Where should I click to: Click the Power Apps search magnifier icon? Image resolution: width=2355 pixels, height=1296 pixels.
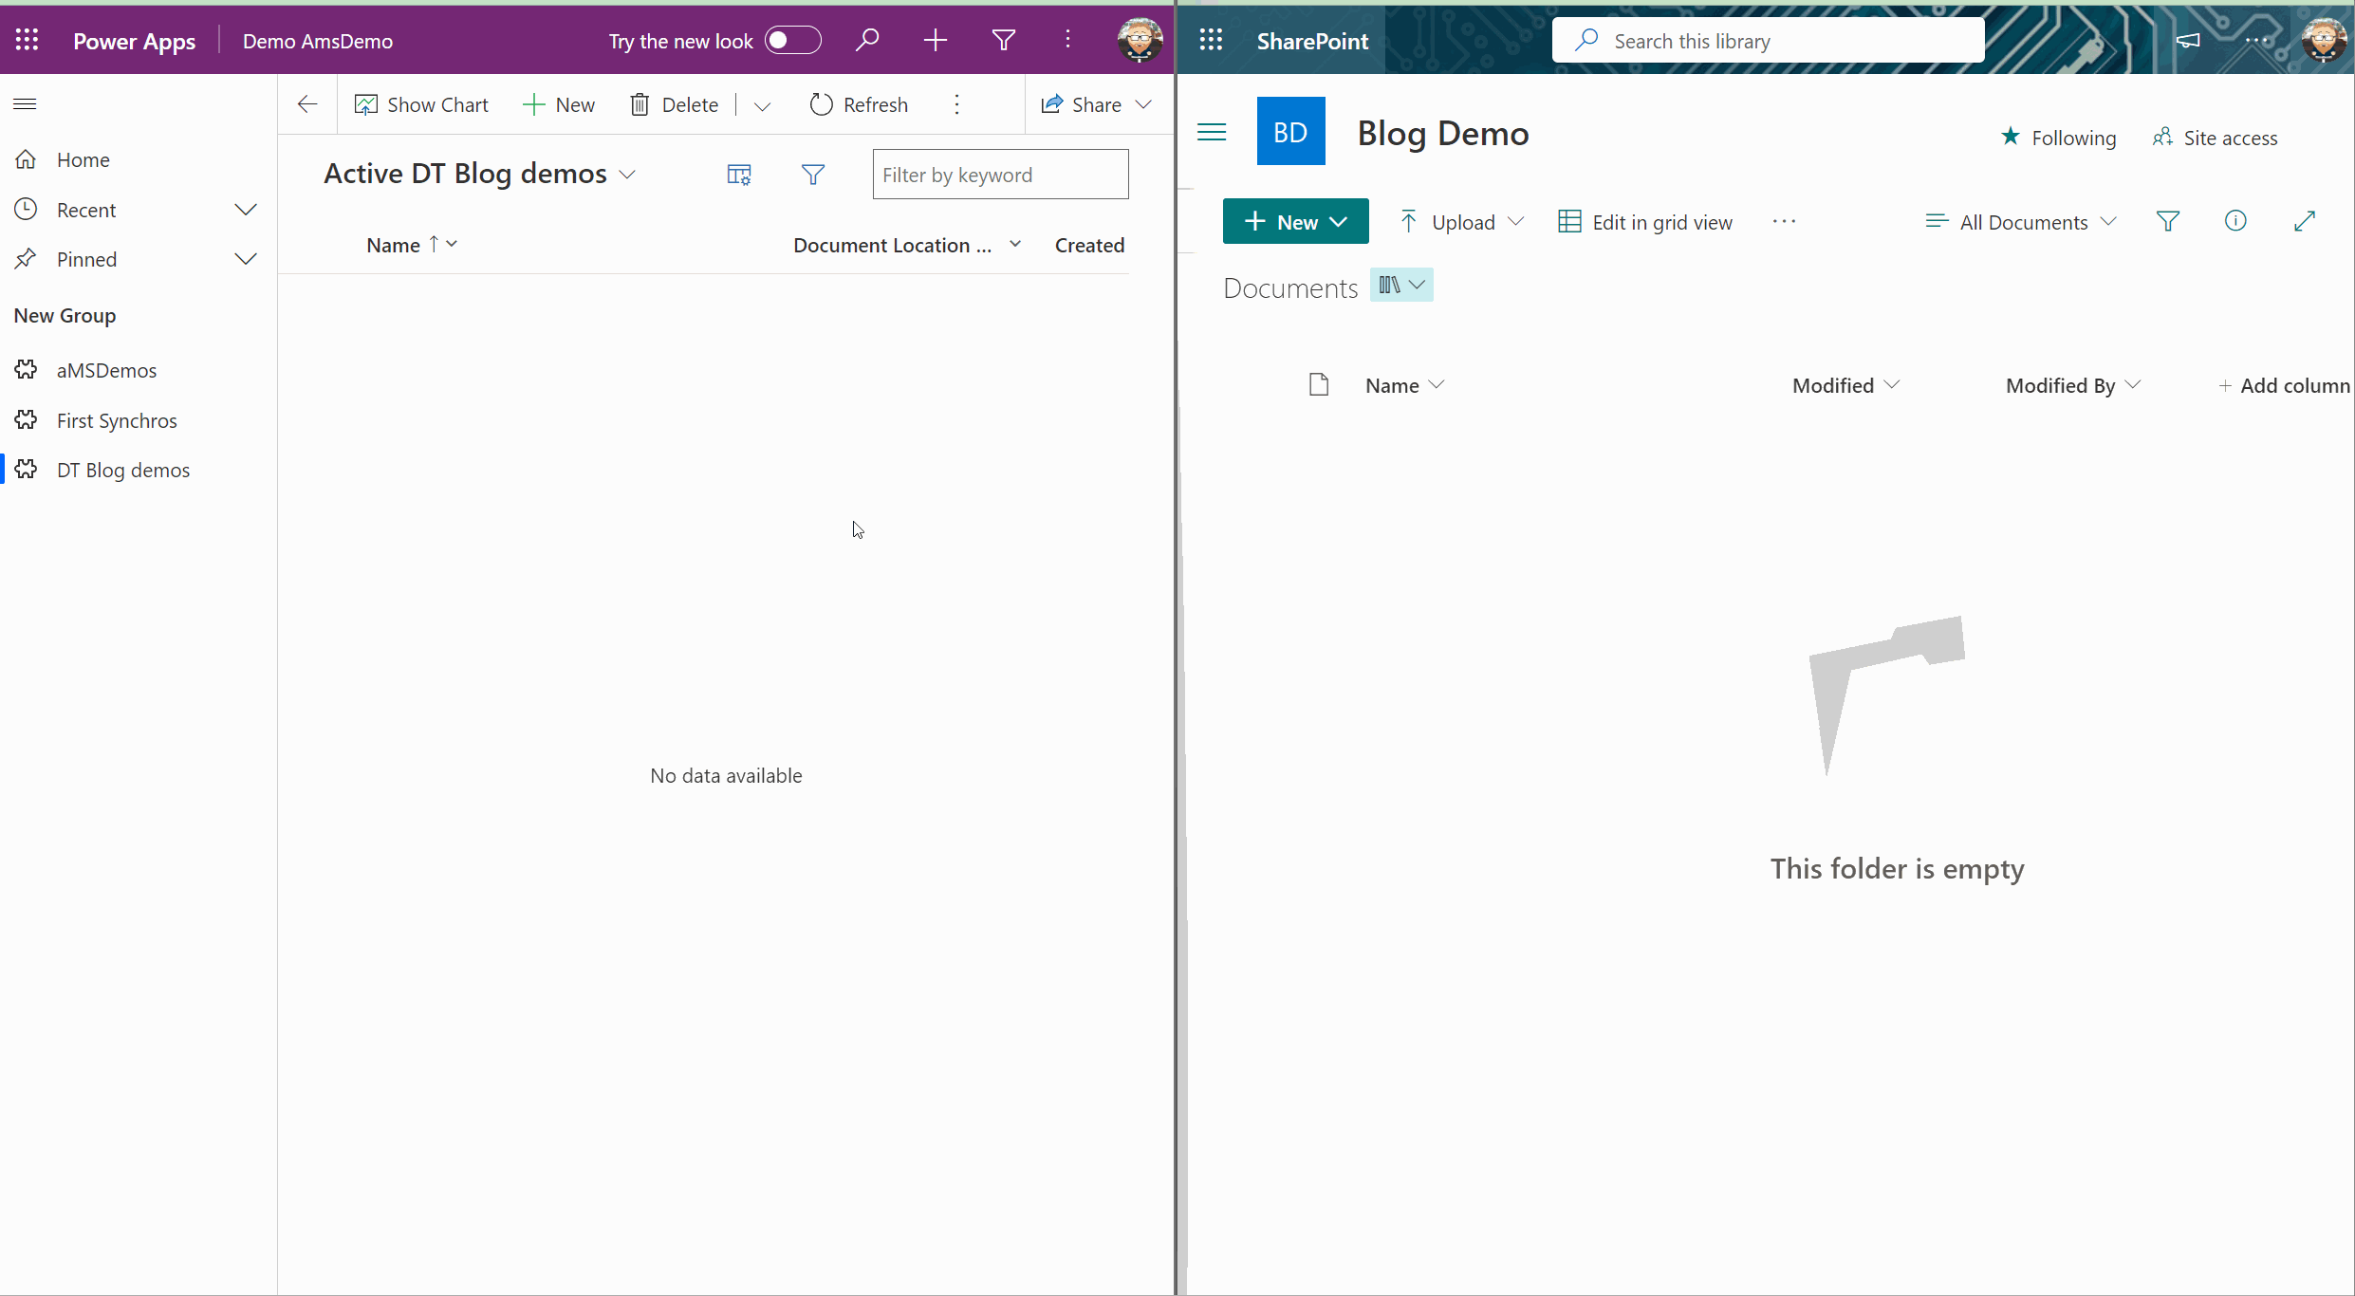pyautogui.click(x=867, y=40)
